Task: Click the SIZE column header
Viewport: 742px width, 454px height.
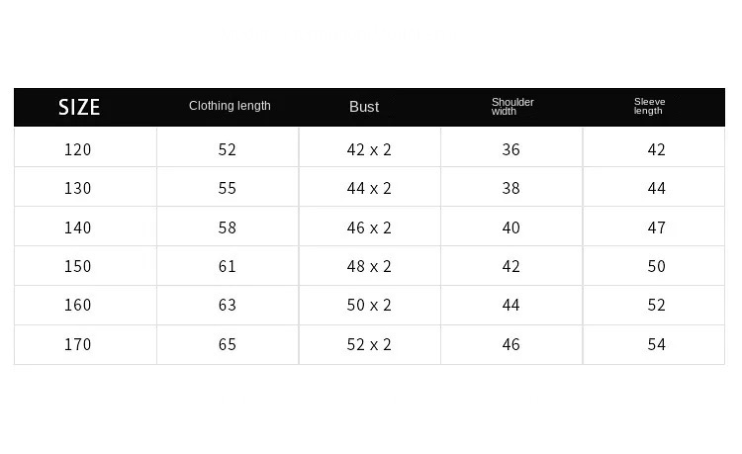Action: tap(79, 107)
